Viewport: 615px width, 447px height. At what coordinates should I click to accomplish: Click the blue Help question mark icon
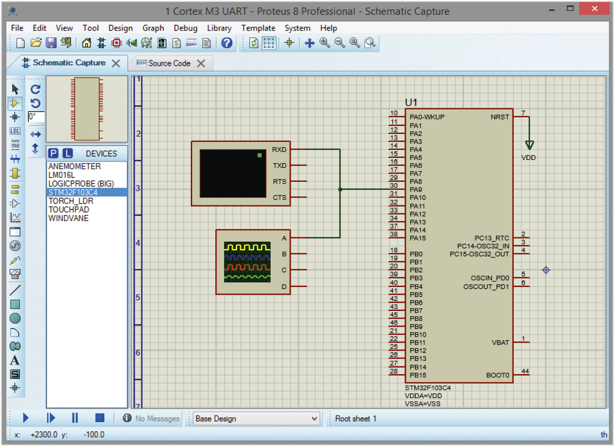click(x=227, y=43)
